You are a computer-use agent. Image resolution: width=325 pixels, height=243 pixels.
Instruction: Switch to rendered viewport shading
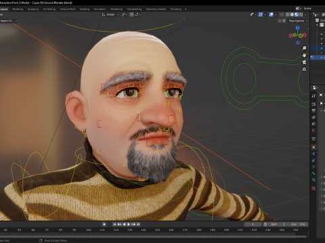[x=301, y=15]
